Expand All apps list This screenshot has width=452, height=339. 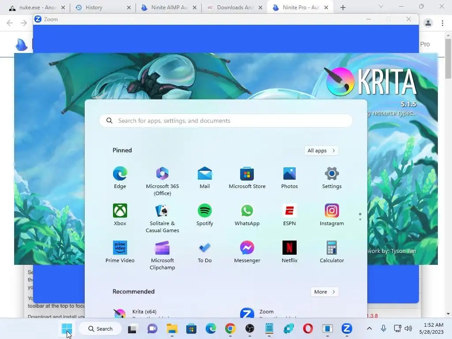[x=321, y=151]
